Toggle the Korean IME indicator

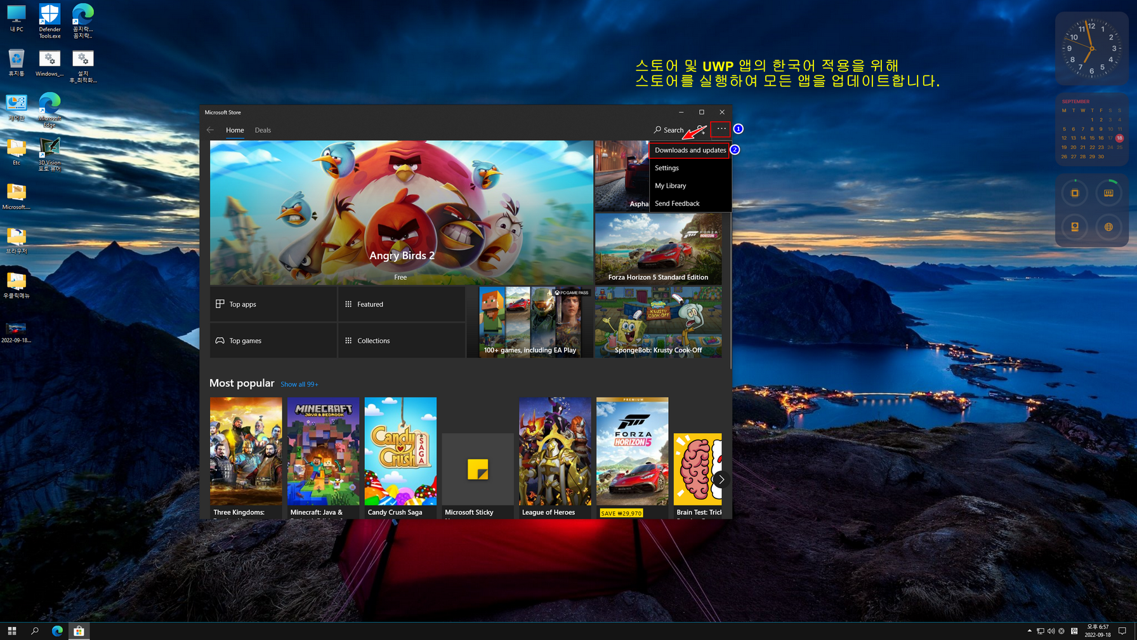click(x=1074, y=631)
